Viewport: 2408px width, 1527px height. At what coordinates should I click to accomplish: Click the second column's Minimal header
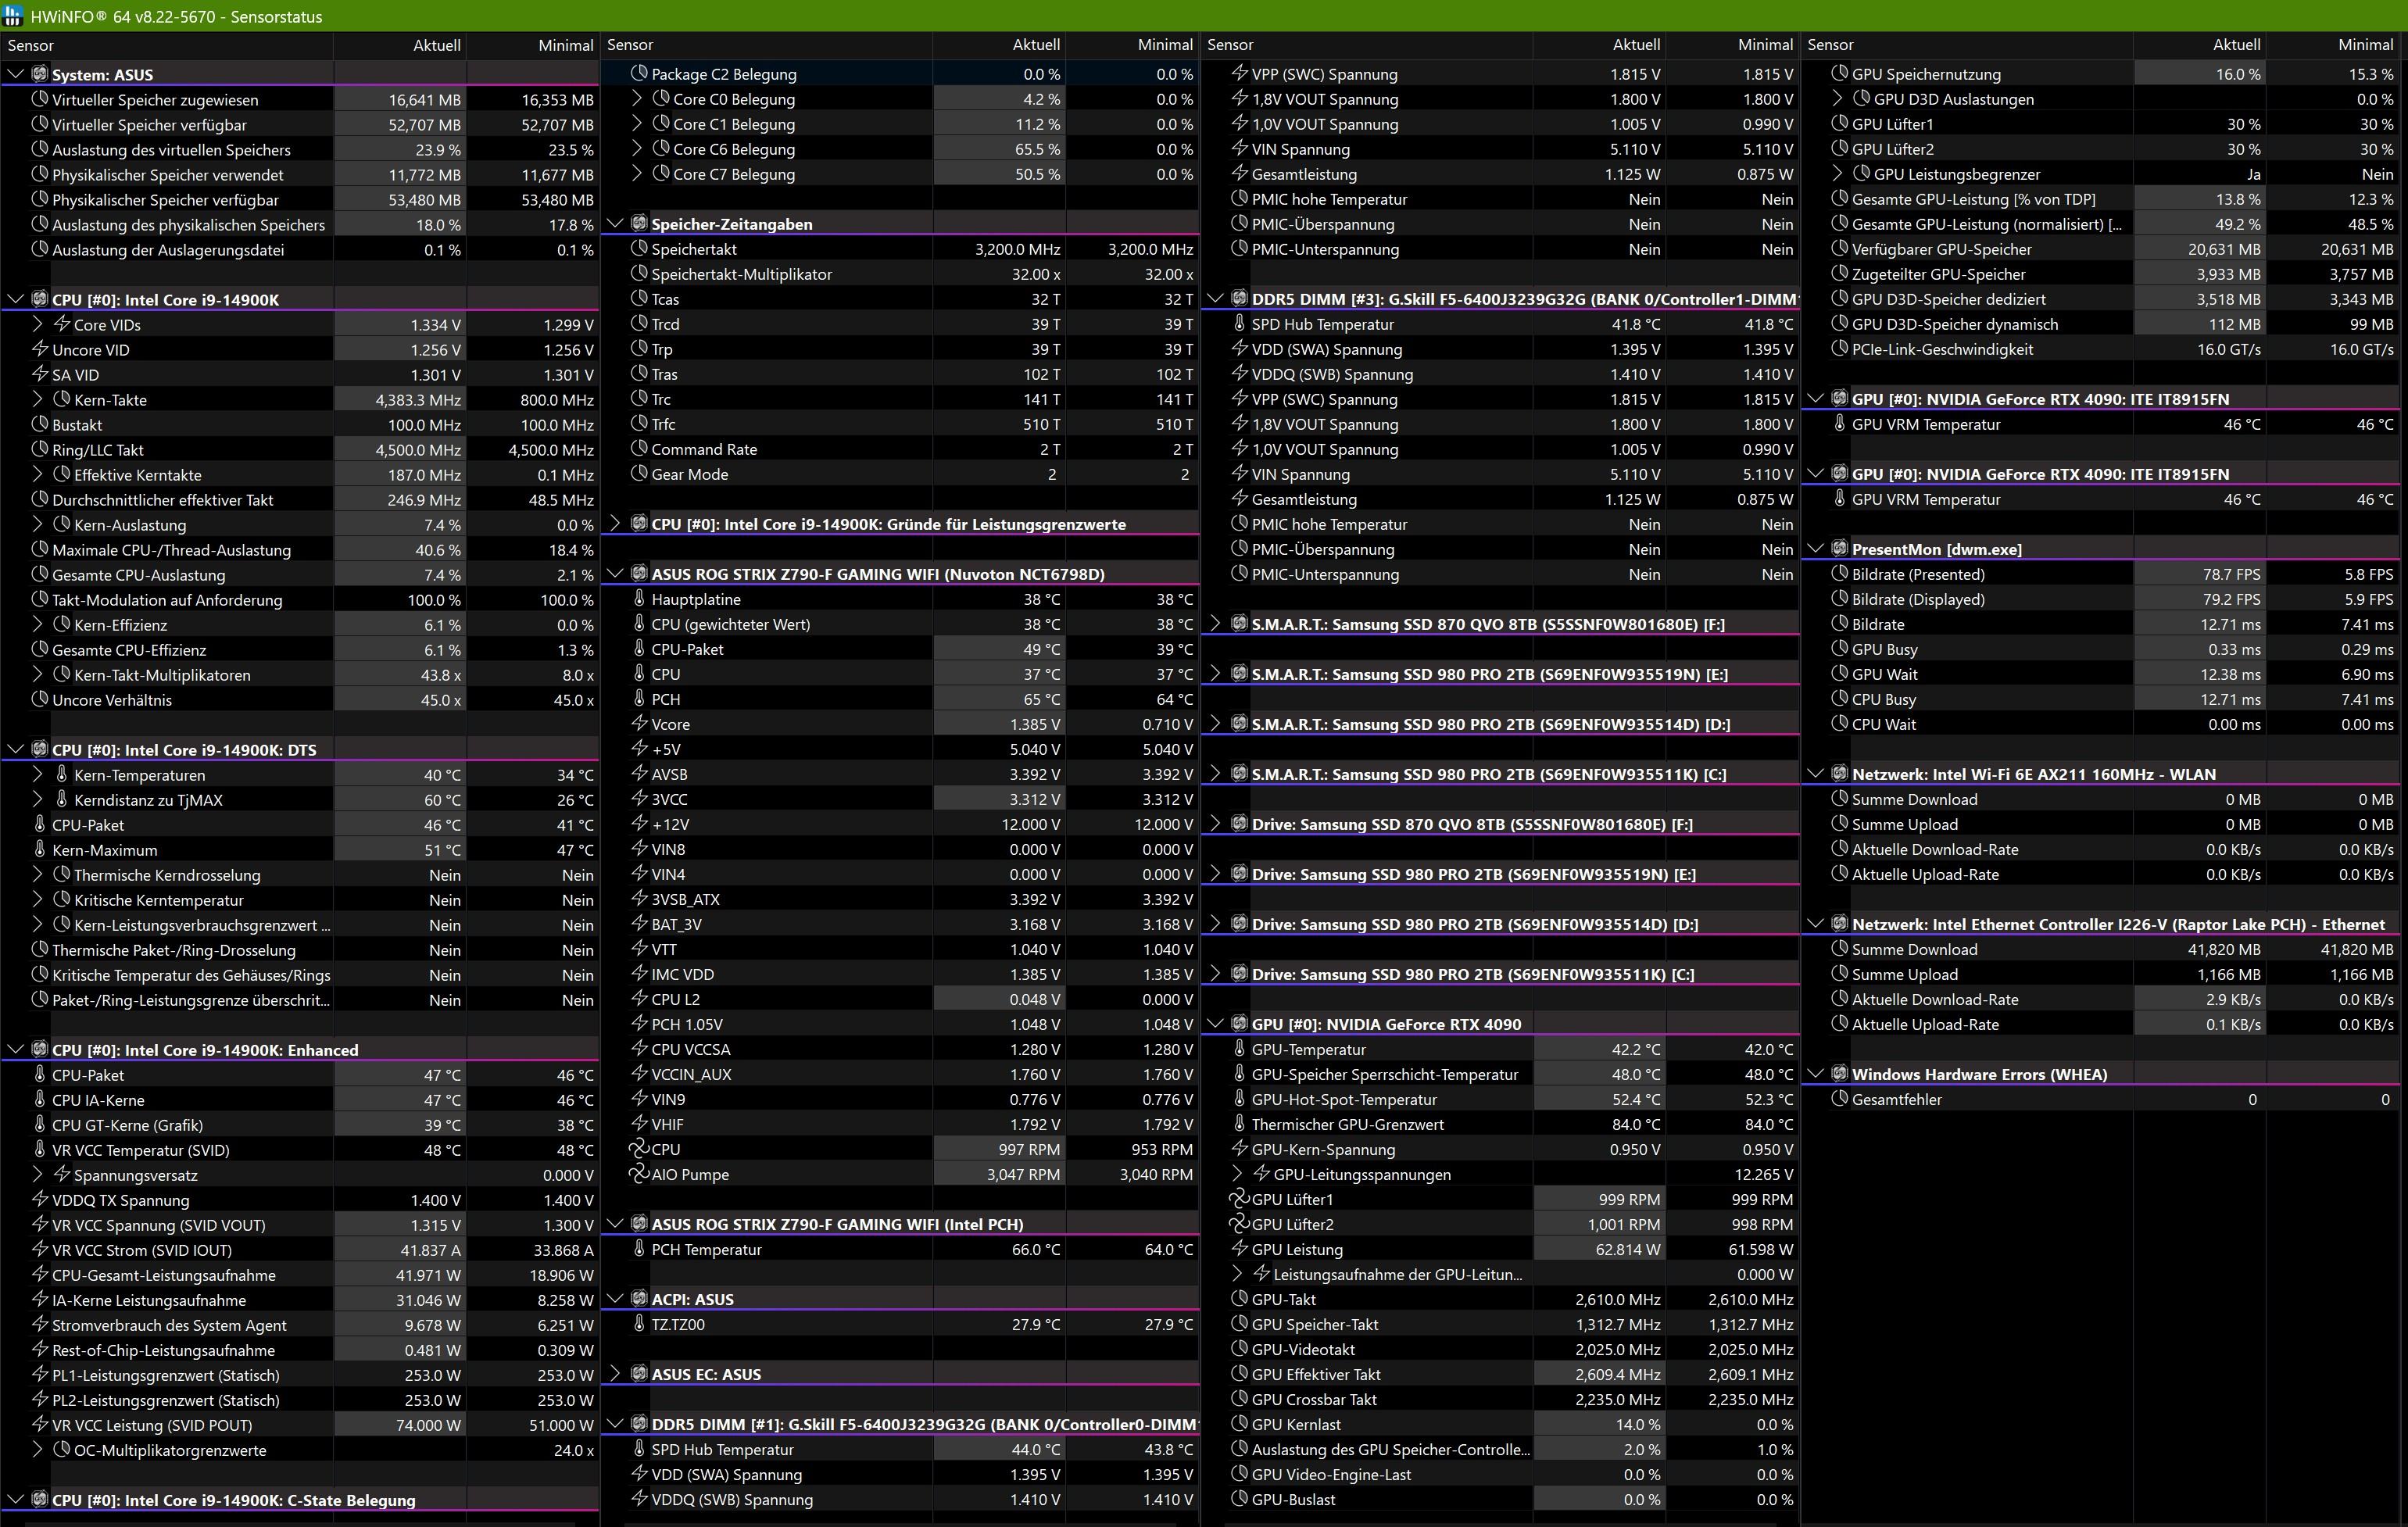coord(1132,45)
